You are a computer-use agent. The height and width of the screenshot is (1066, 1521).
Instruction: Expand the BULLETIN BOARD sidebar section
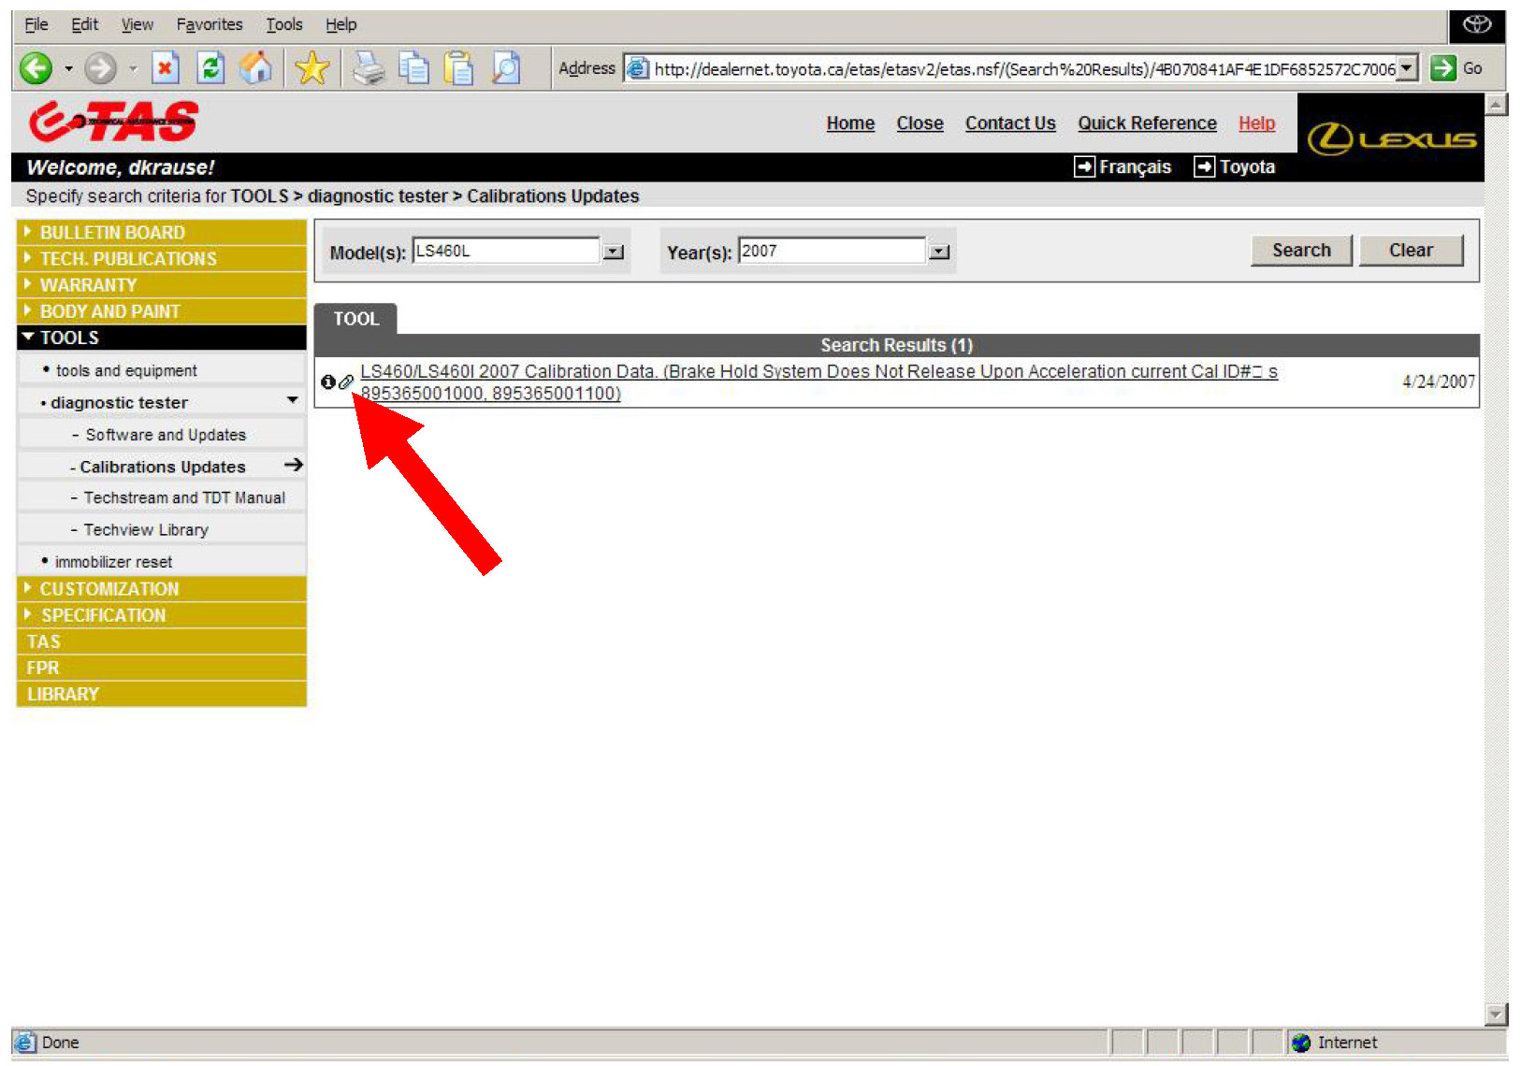click(x=112, y=232)
